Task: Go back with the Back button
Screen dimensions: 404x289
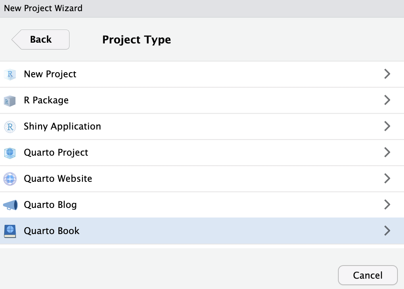Action: [41, 40]
